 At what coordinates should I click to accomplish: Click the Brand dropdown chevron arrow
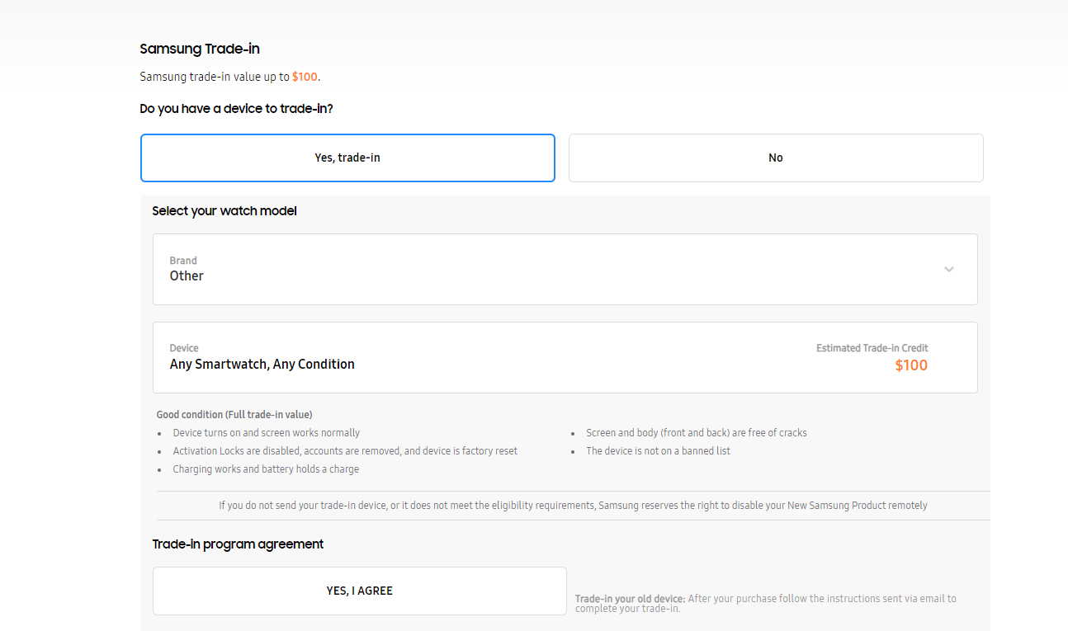[x=949, y=269]
